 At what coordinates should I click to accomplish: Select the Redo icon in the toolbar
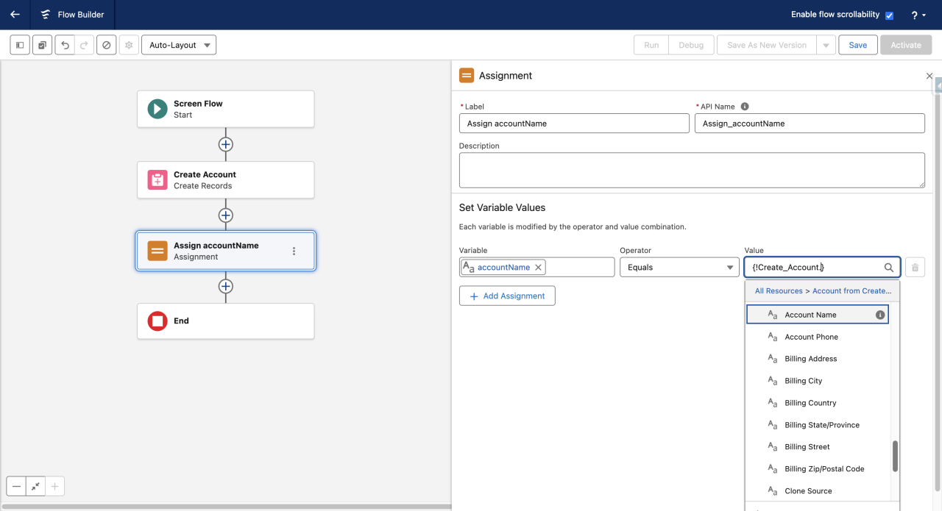(83, 45)
